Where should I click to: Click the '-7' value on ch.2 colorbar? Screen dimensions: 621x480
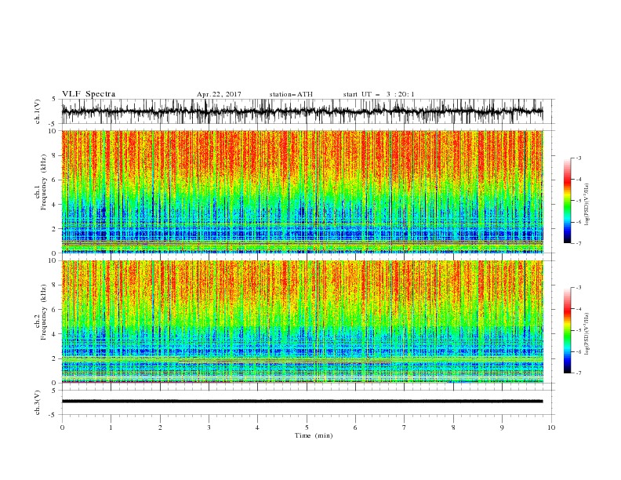click(x=579, y=373)
